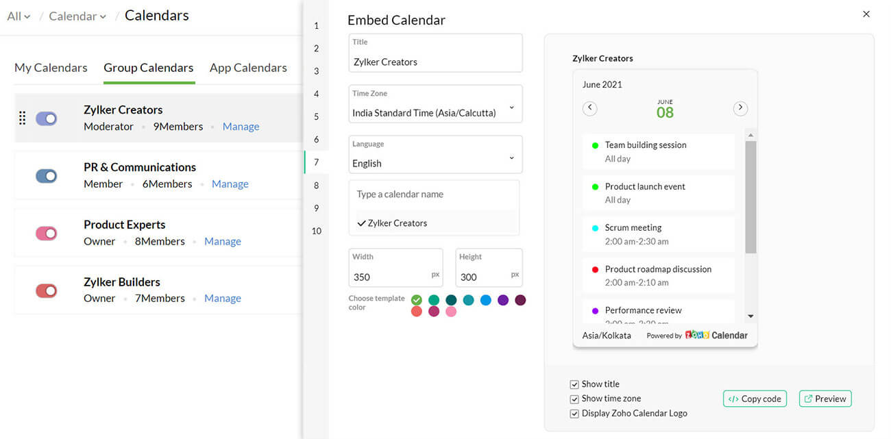Click the previous day arrow in preview
The image size is (891, 439).
point(589,108)
